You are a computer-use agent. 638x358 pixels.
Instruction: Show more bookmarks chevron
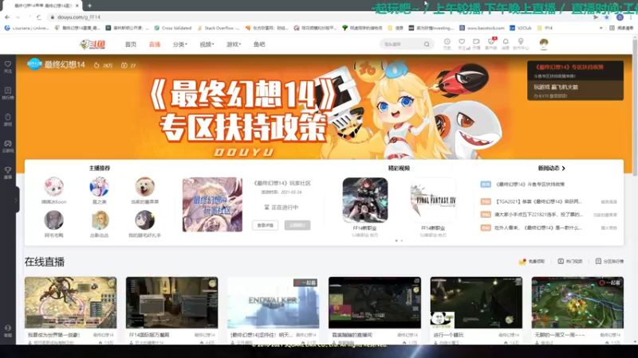click(601, 28)
